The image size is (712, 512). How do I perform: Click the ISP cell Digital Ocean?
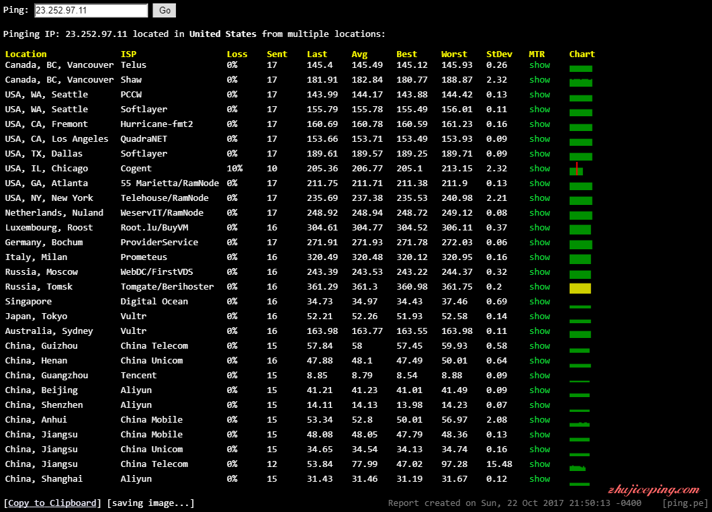tap(154, 301)
